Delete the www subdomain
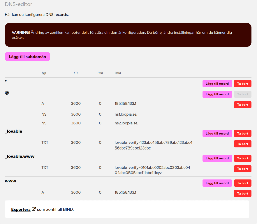The height and width of the screenshot is (224, 257). coord(243,183)
